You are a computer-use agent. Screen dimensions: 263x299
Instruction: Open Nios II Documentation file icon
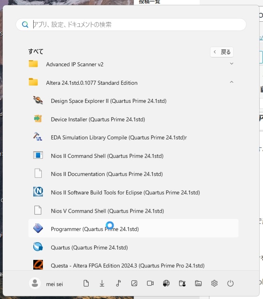[x=38, y=173]
